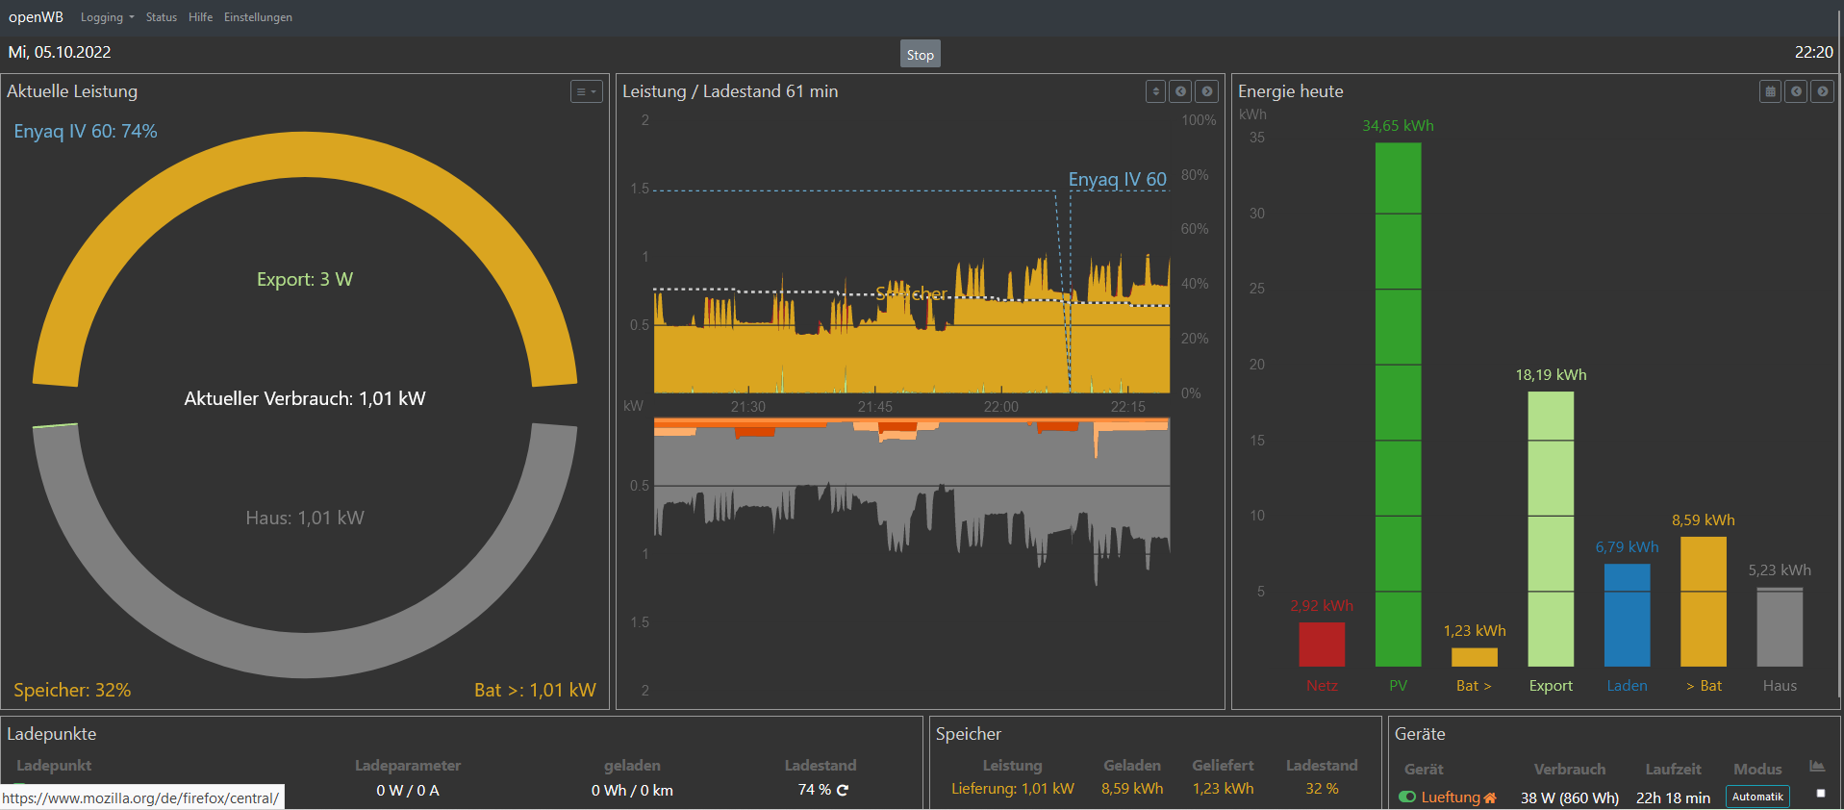Shift the Leistung graph forward in time
This screenshot has width=1844, height=810.
tap(1207, 91)
